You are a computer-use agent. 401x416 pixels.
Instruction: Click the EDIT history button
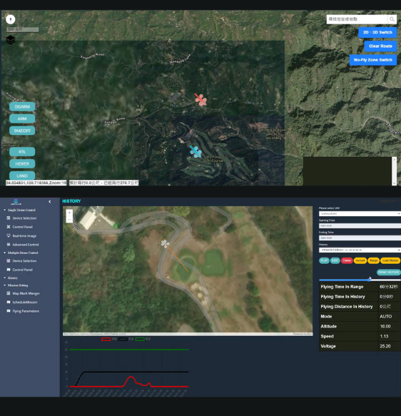pos(335,260)
